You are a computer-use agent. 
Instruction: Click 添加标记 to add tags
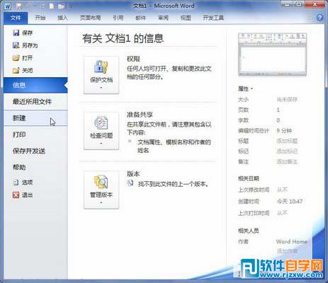(x=287, y=151)
